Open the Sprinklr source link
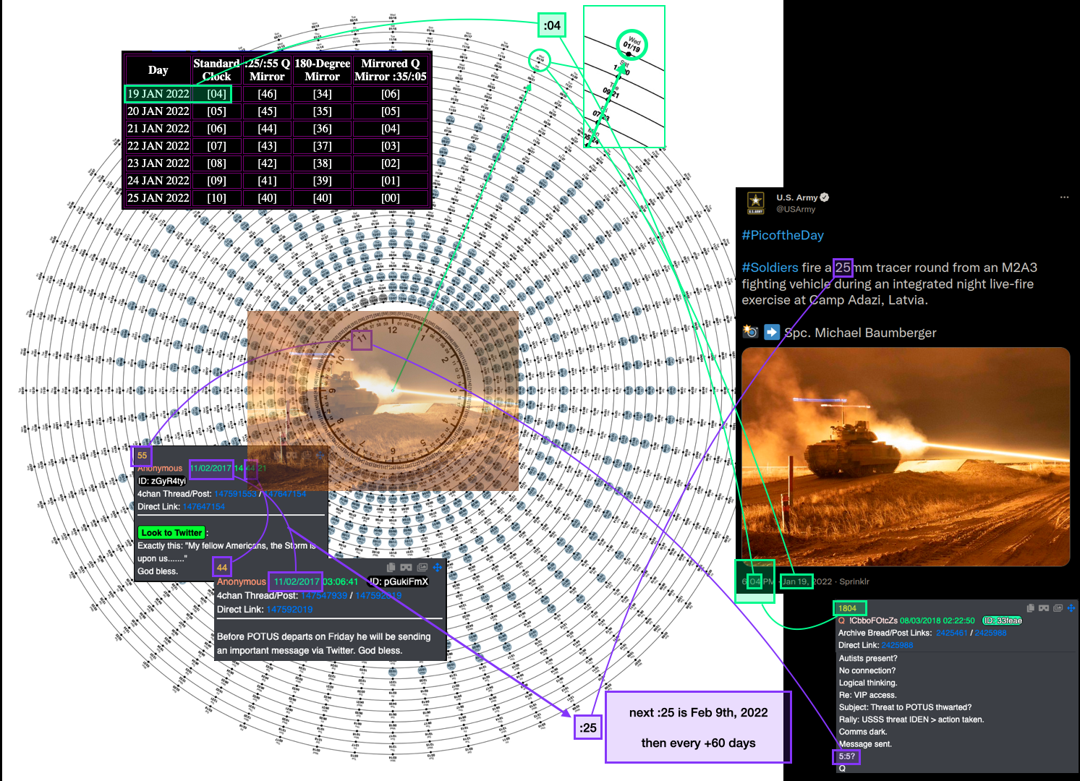The width and height of the screenshot is (1080, 781). [854, 581]
